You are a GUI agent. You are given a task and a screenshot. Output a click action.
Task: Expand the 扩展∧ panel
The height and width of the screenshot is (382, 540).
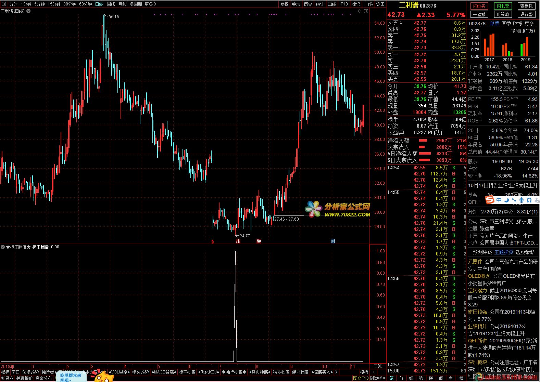tap(7, 378)
